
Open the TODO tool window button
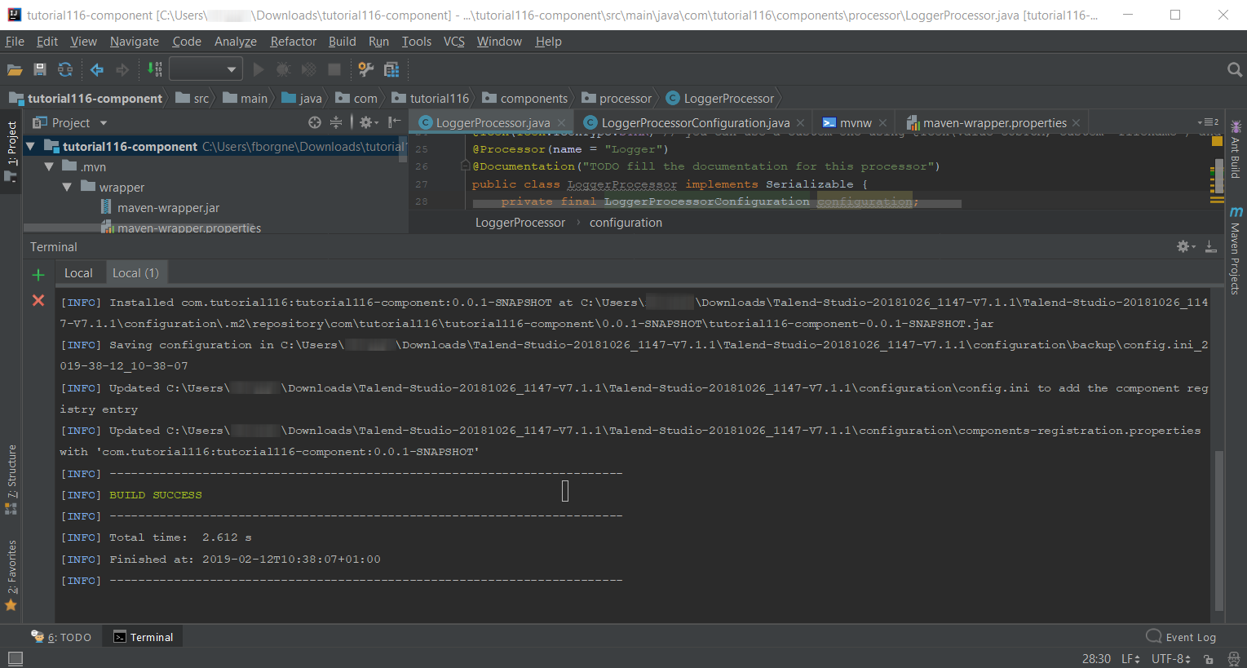coord(62,637)
